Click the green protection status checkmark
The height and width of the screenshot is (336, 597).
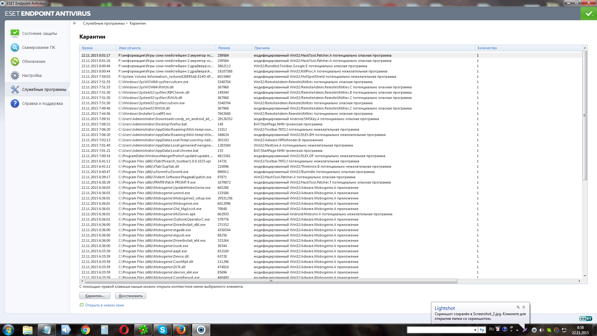click(x=589, y=14)
